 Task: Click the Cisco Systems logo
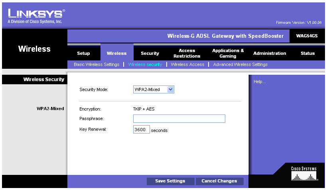[x=304, y=174]
